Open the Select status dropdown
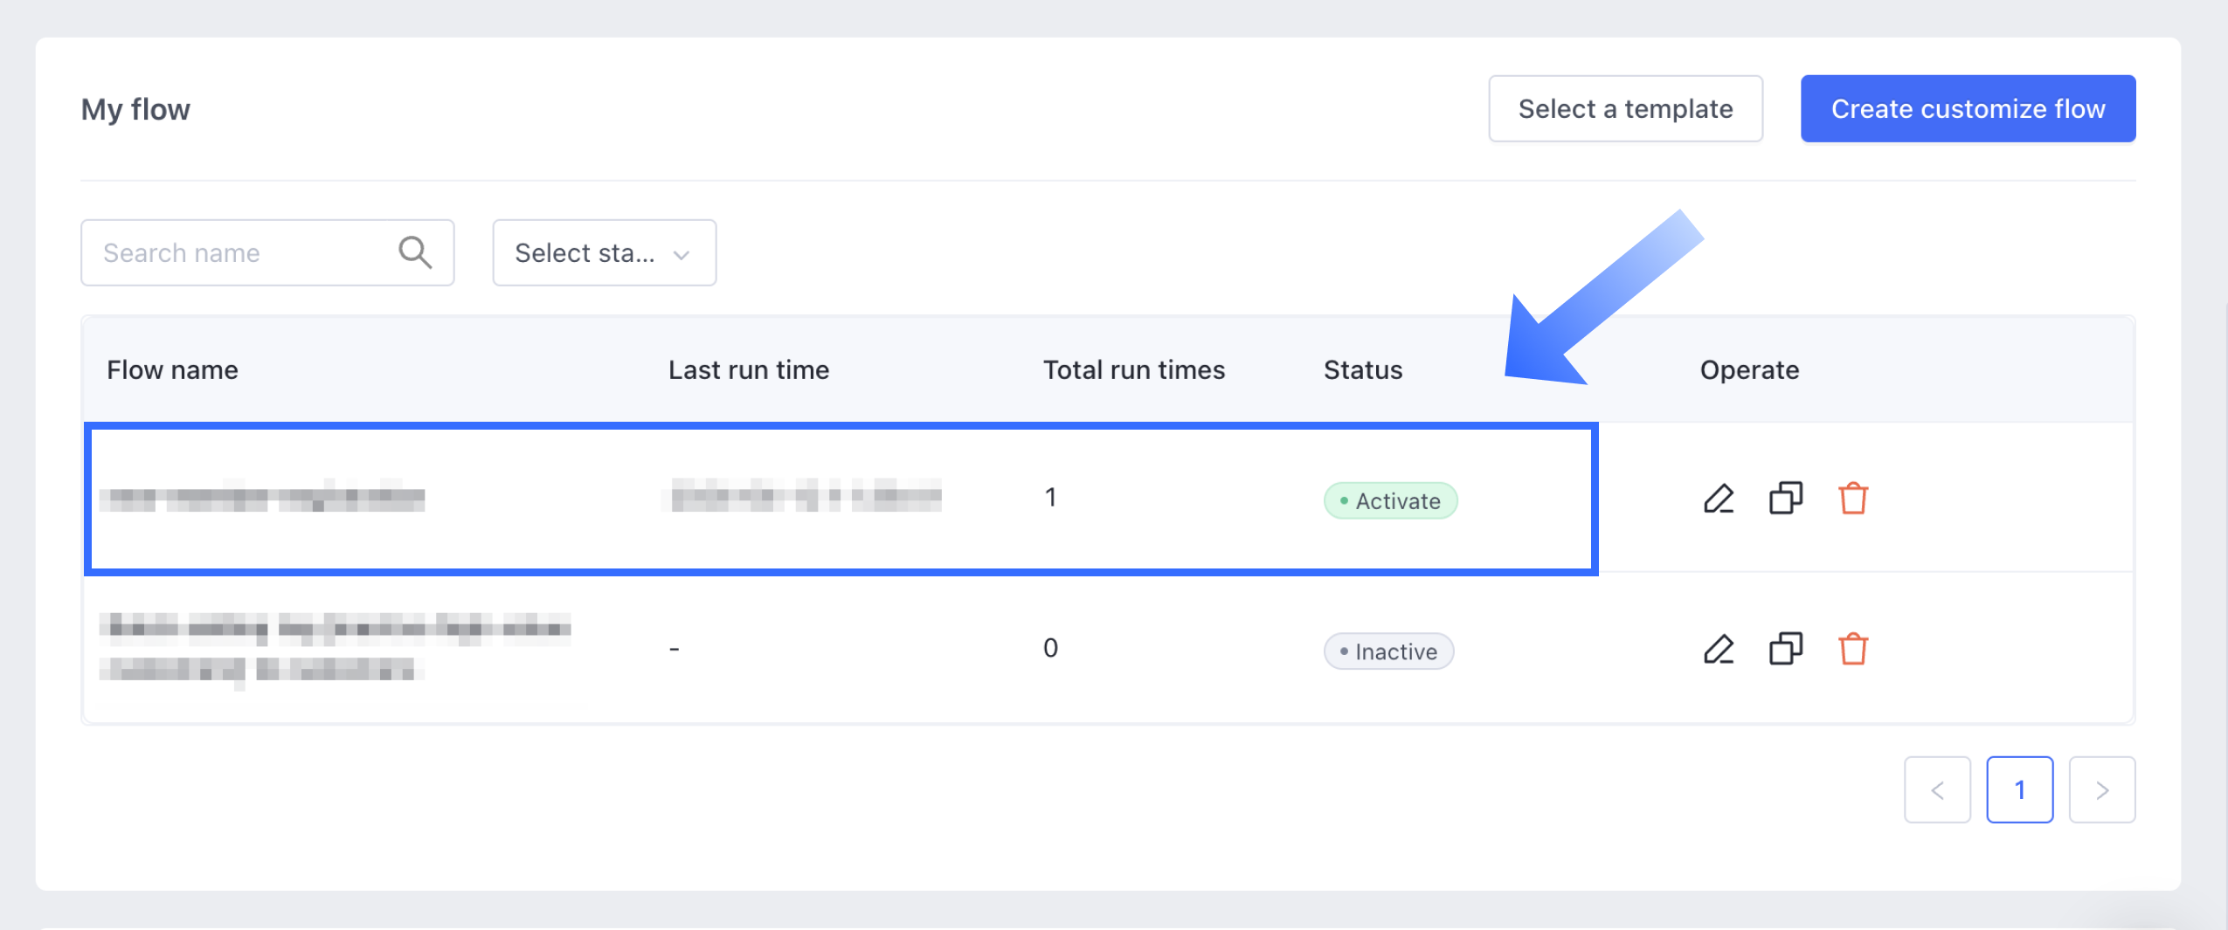The height and width of the screenshot is (930, 2228). [x=604, y=252]
